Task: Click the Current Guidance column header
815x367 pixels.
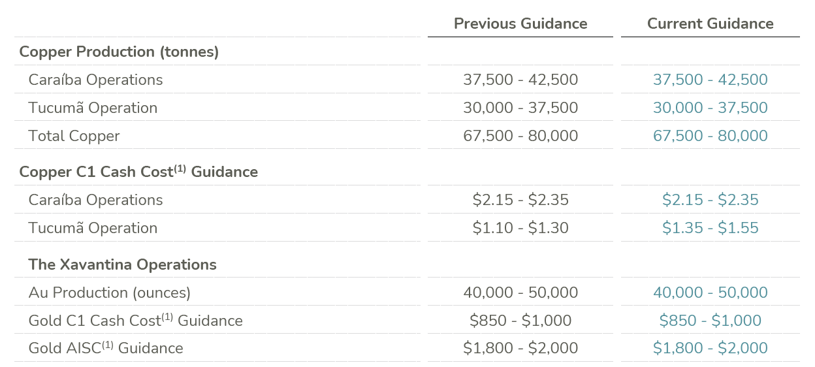Action: 710,24
